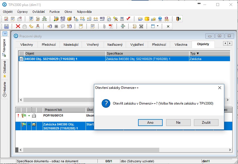Image resolution: width=238 pixels, height=164 pixels.
Task: Click the hand holding star icon
Action: tap(154, 19)
